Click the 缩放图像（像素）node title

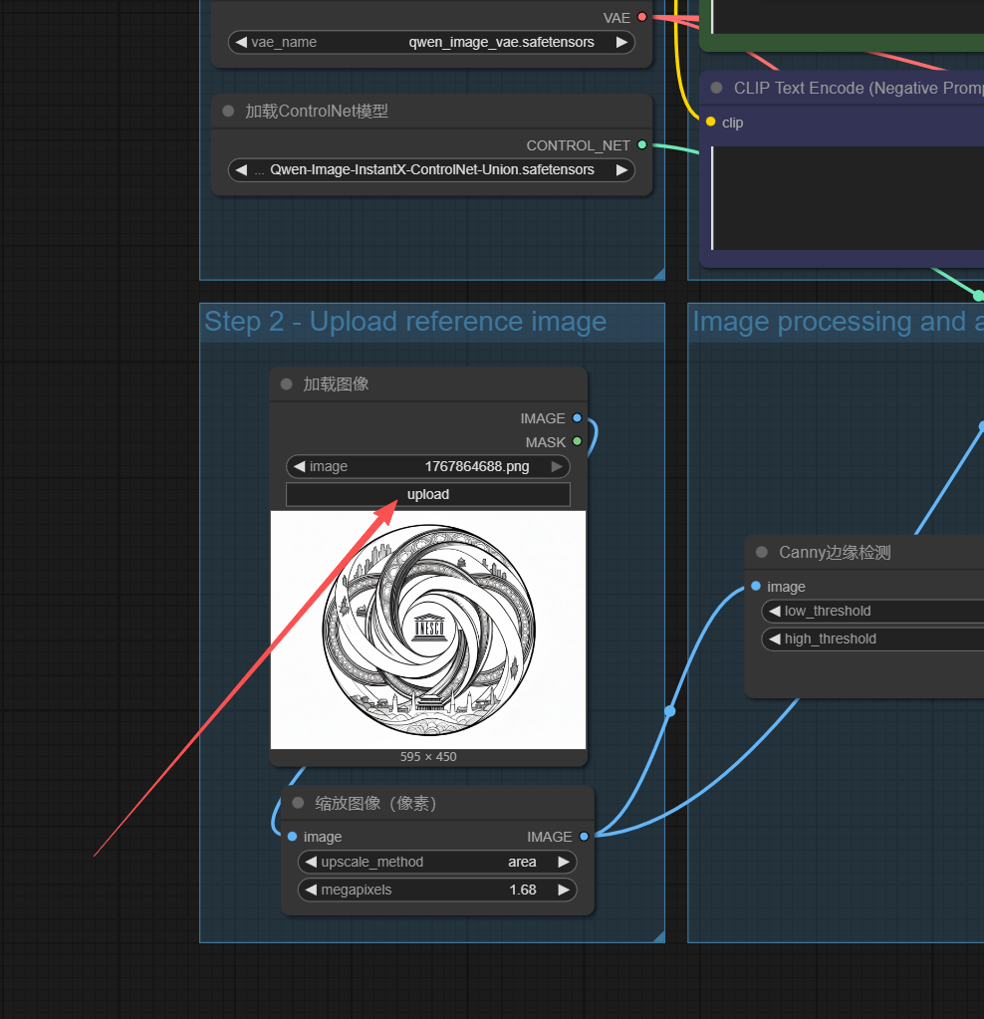(375, 803)
